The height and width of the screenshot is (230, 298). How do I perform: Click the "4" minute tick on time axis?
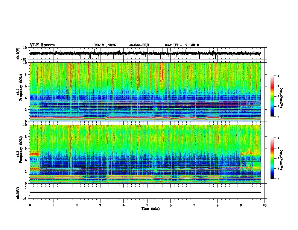[x=123, y=205]
